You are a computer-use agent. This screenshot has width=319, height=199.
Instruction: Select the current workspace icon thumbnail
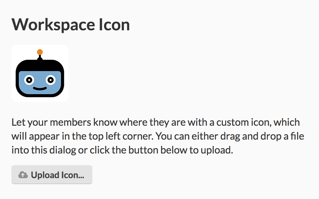(40, 73)
